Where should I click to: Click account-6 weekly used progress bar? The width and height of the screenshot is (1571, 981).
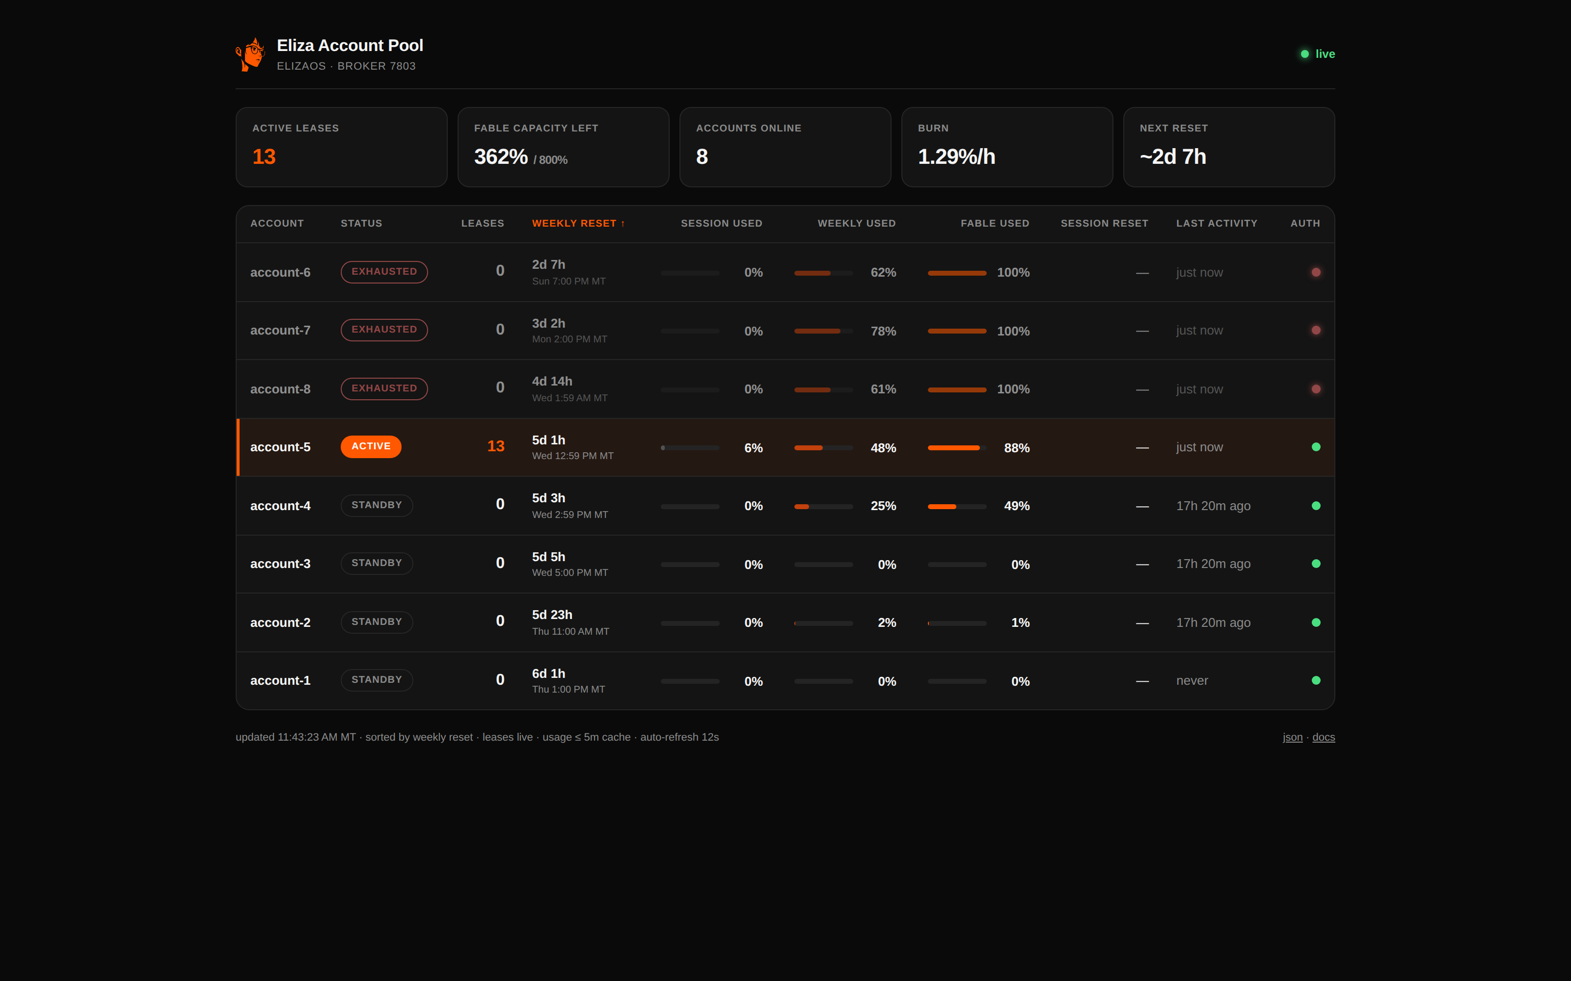click(823, 273)
